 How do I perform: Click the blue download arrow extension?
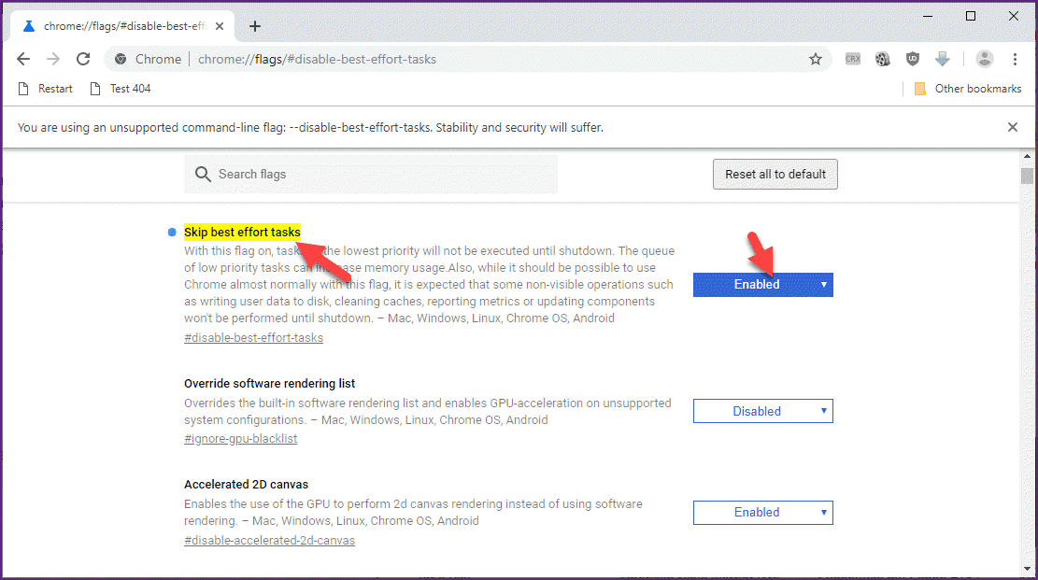coord(943,59)
